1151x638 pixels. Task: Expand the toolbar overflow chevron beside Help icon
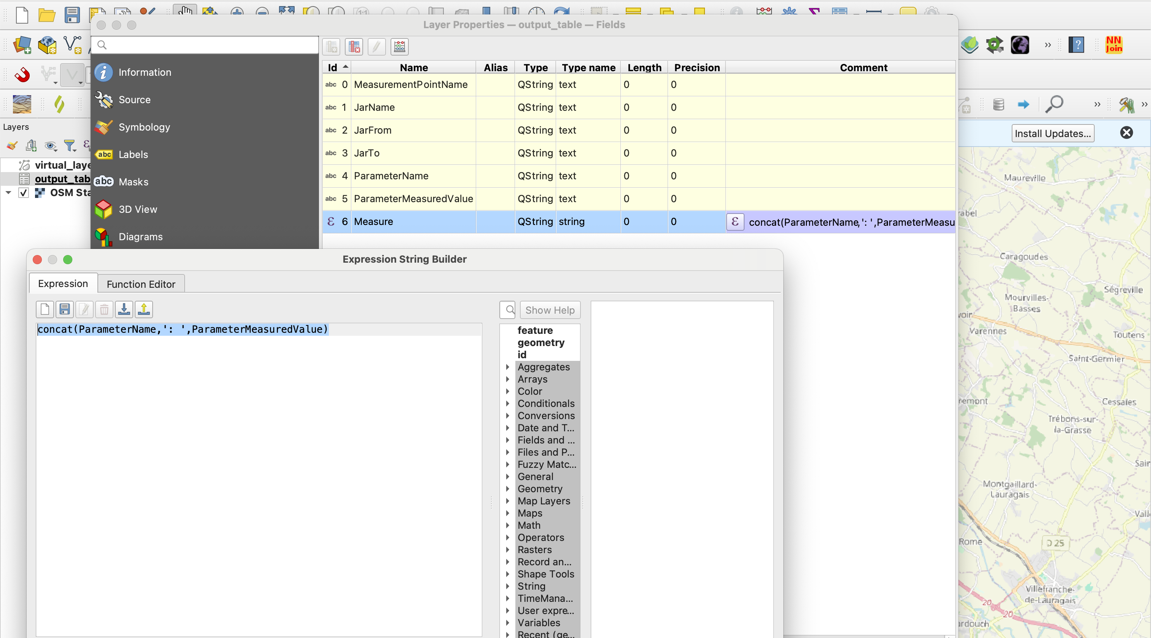tap(1048, 45)
